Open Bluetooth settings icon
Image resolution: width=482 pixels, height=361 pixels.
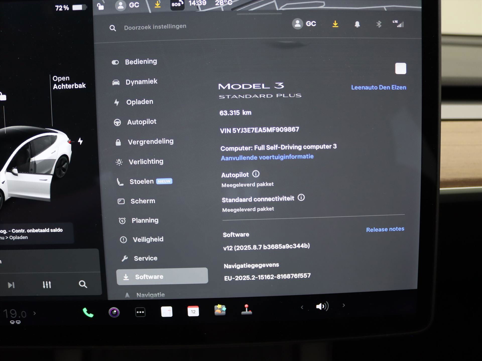(379, 24)
